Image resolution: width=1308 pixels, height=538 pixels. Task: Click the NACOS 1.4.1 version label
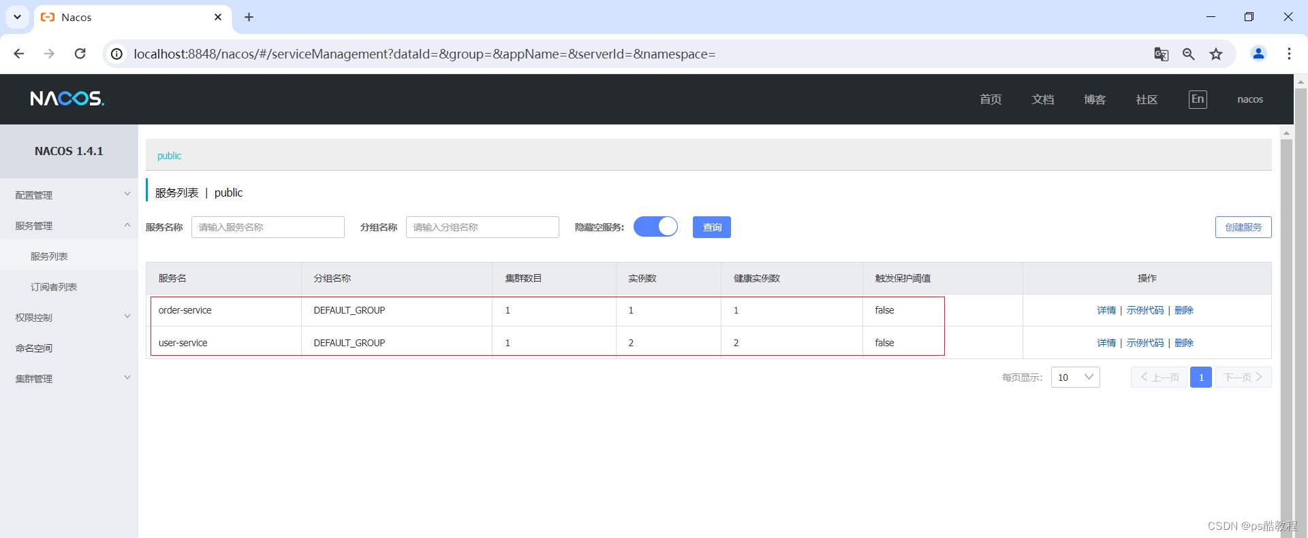click(69, 151)
